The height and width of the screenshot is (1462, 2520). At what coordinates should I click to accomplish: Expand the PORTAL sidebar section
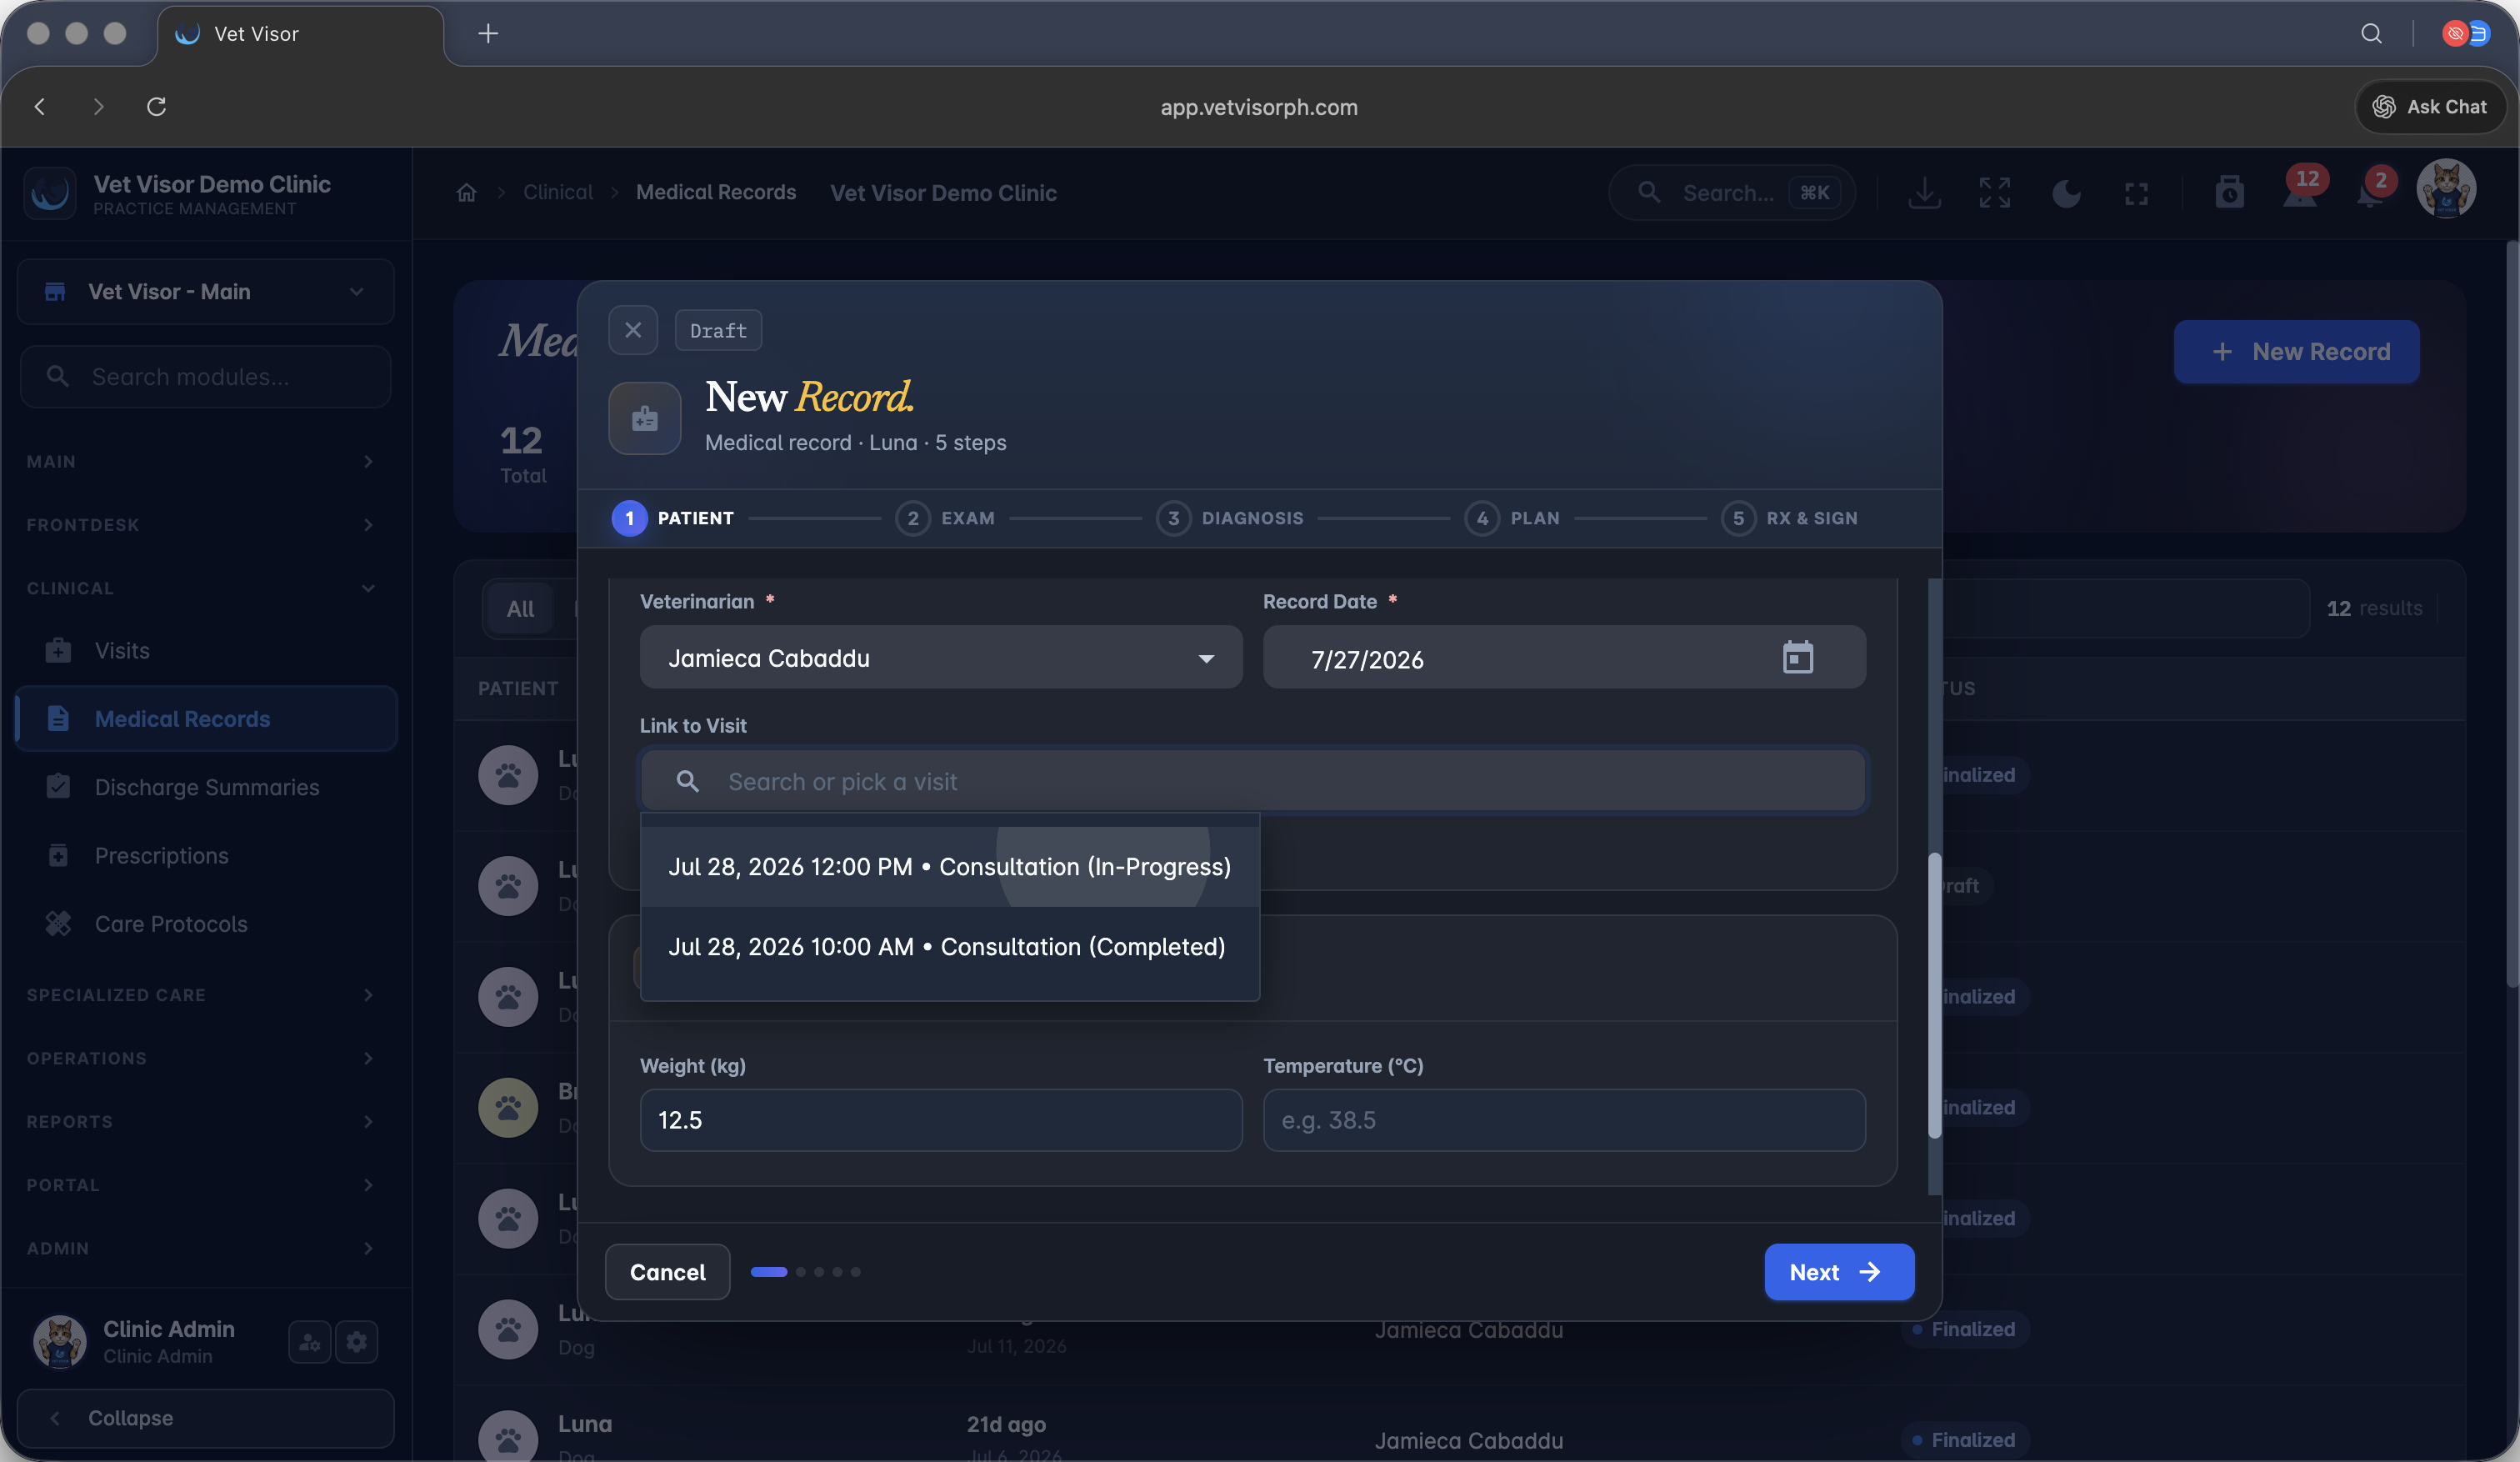(x=201, y=1185)
